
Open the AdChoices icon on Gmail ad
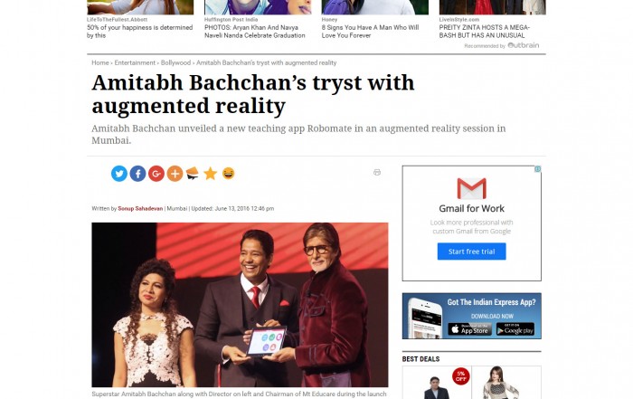coord(538,169)
